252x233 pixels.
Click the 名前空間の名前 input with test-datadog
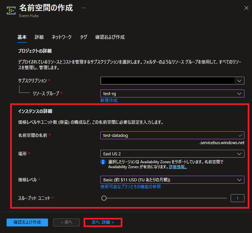(172, 135)
